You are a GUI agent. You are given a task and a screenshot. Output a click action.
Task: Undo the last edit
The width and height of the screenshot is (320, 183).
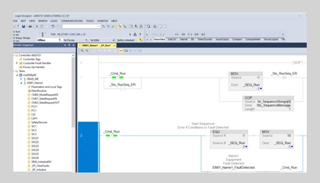tap(53, 27)
